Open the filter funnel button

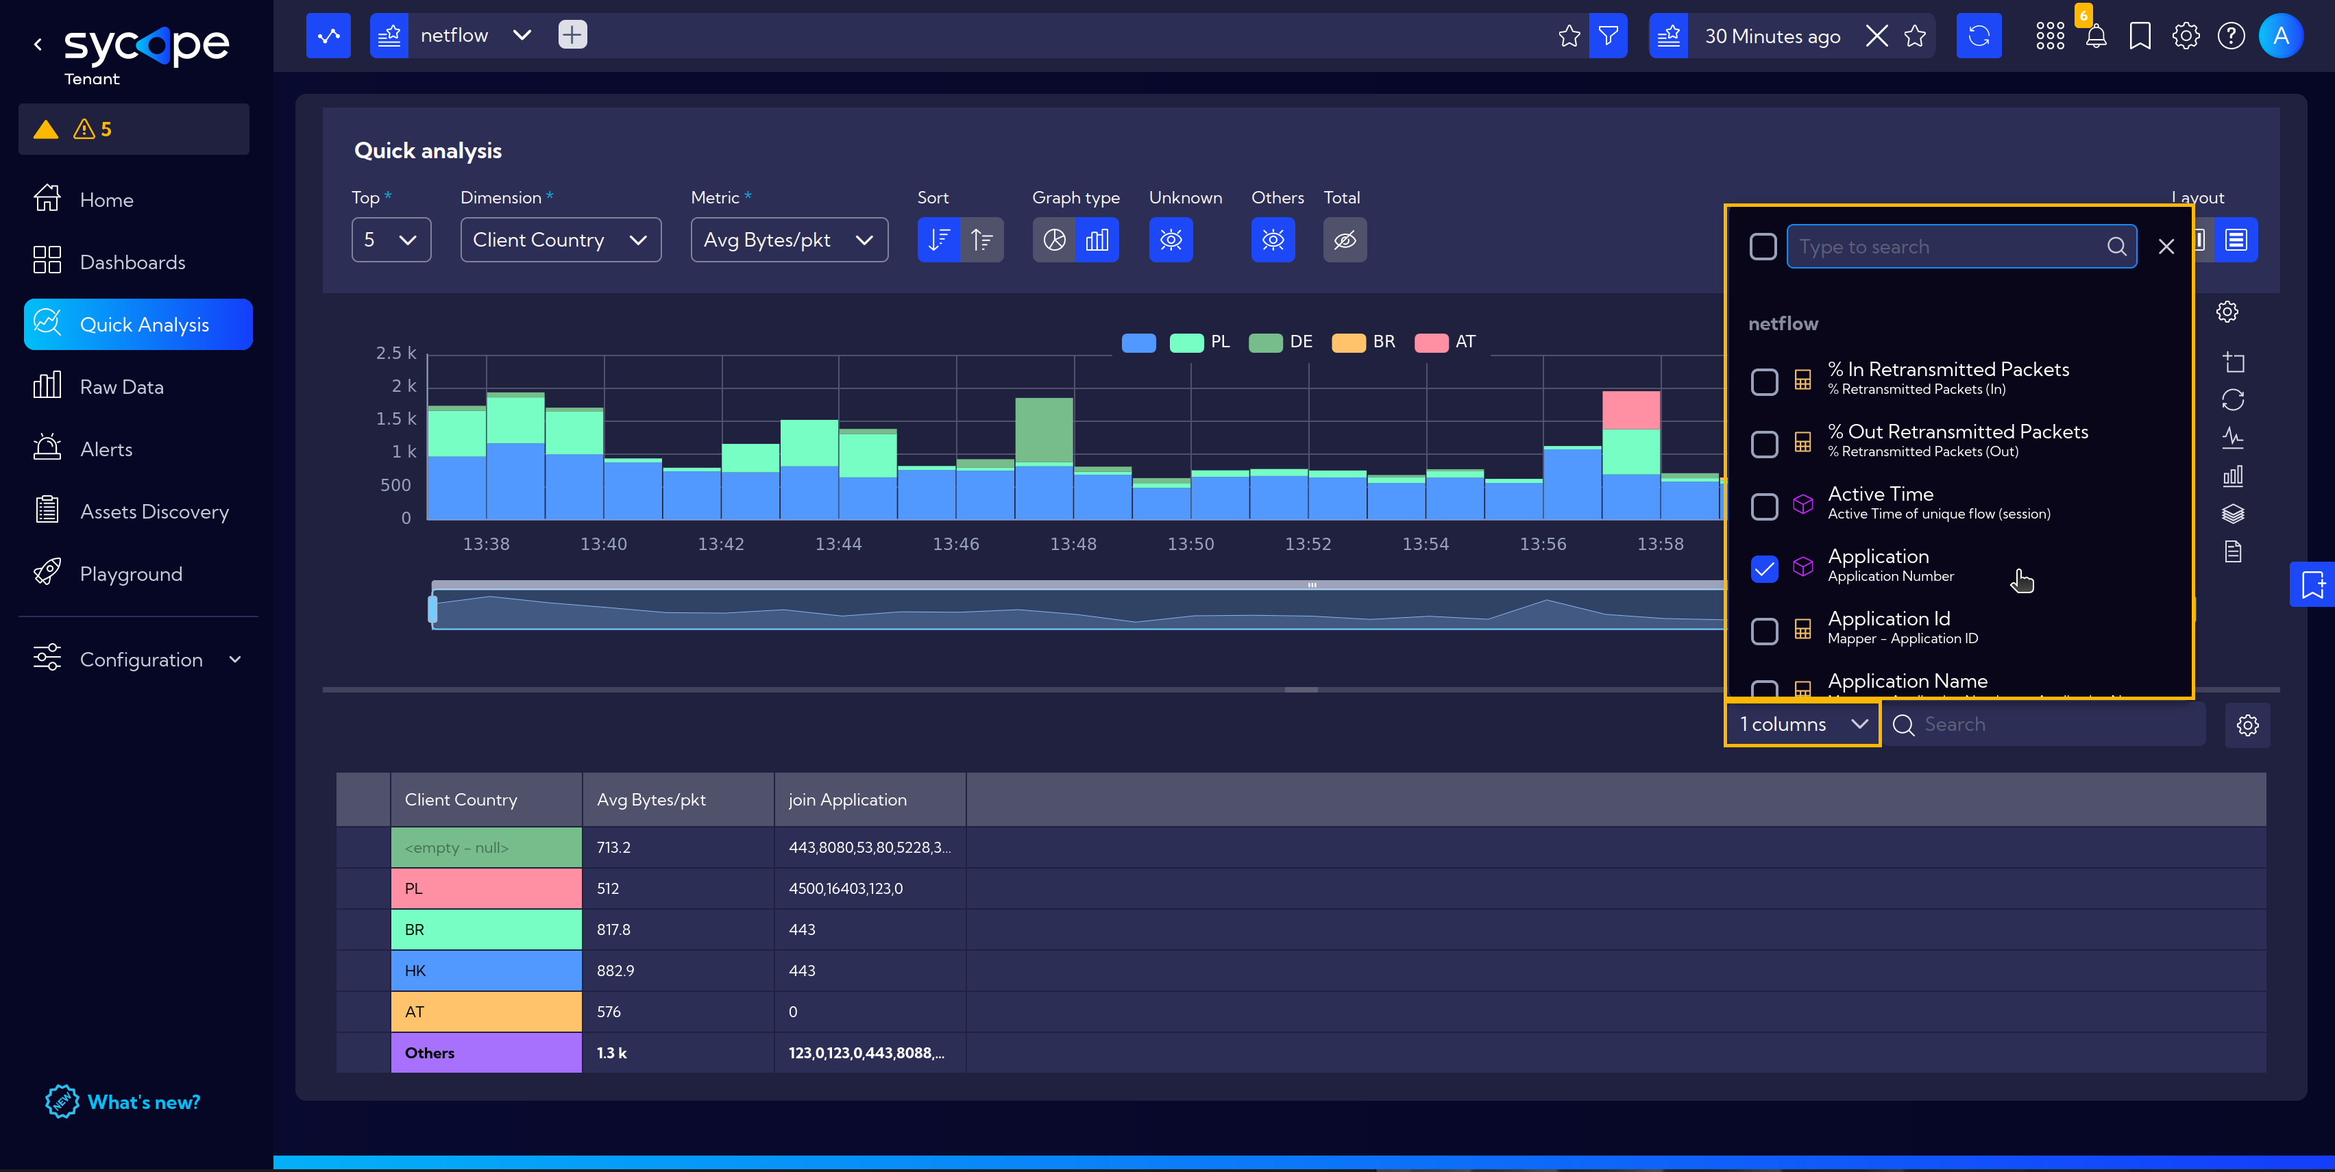click(x=1608, y=36)
